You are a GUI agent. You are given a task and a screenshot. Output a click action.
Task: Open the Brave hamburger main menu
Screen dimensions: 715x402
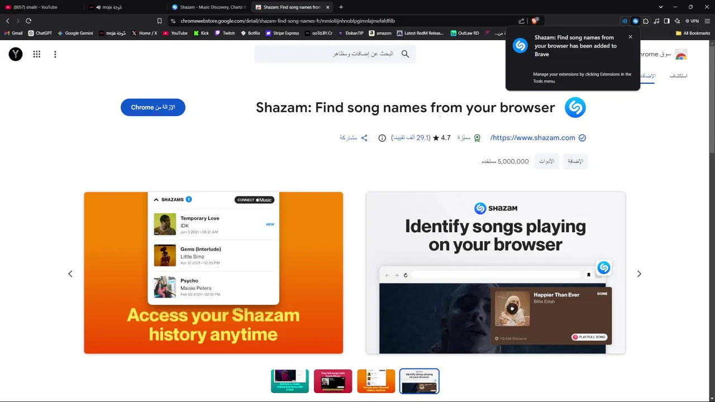point(707,21)
